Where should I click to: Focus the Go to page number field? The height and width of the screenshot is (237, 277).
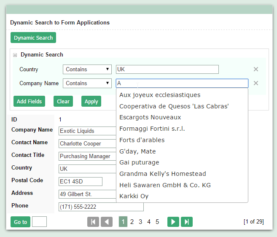39,222
